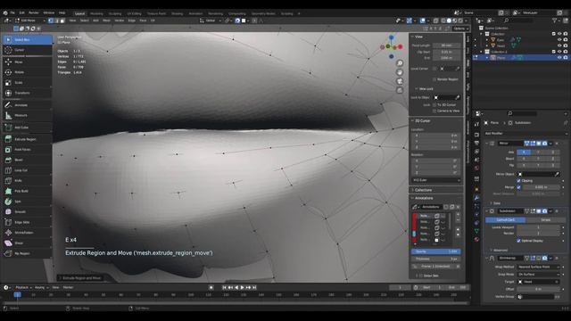Select the Rotate tool
Screen dimensions: 571x321
click(x=28, y=72)
